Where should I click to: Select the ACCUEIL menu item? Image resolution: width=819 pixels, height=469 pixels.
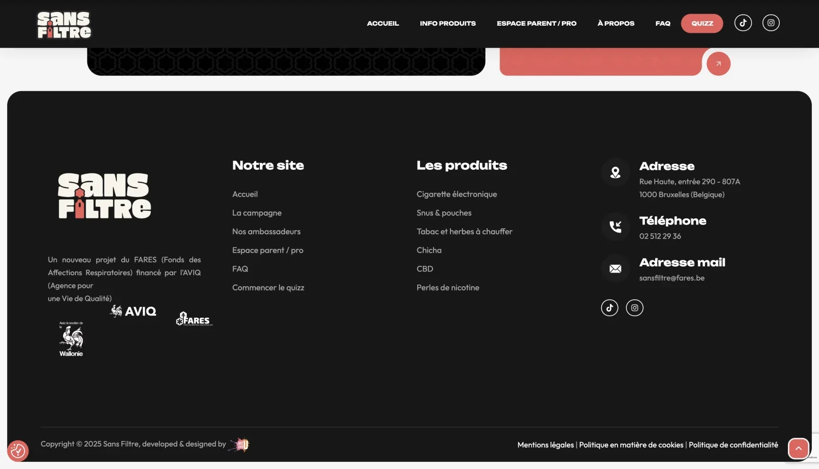(x=383, y=23)
